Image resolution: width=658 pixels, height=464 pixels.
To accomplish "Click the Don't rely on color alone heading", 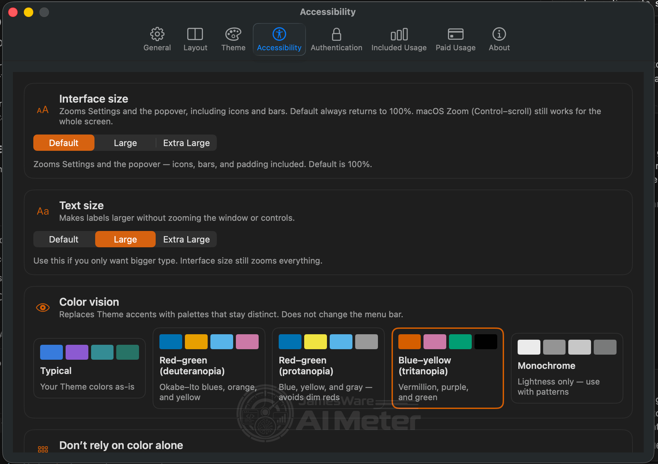I will 121,445.
